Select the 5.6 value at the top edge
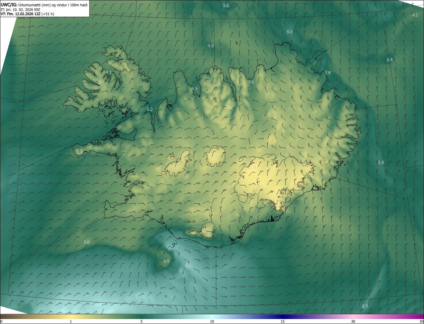424x324 pixels. pos(226,6)
